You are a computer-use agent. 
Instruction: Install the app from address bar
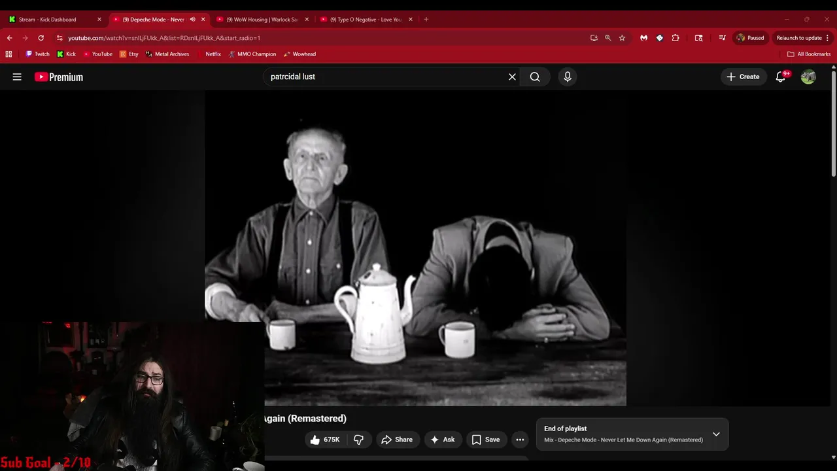594,38
